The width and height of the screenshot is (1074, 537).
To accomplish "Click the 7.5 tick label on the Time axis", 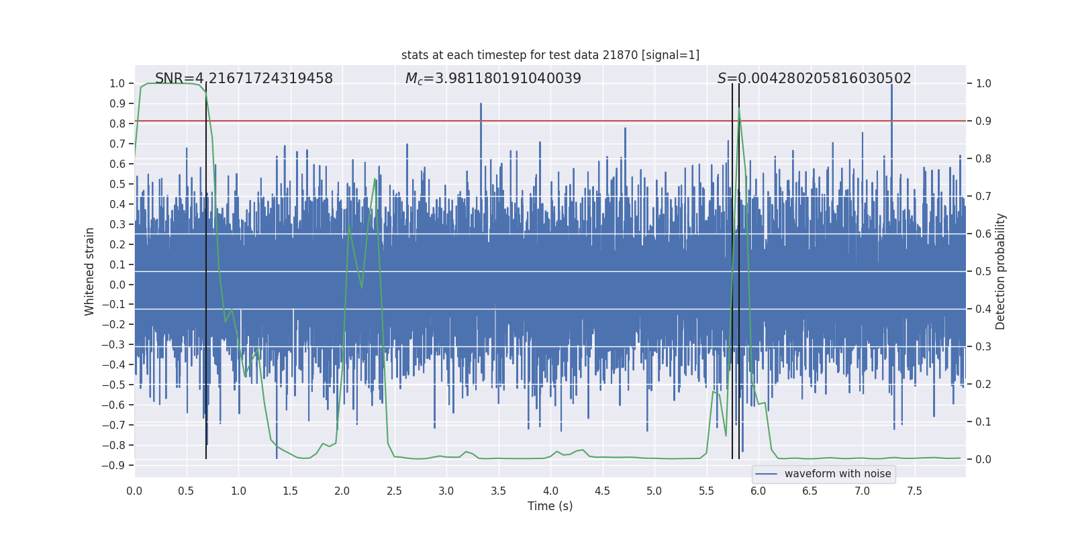I will tap(914, 491).
